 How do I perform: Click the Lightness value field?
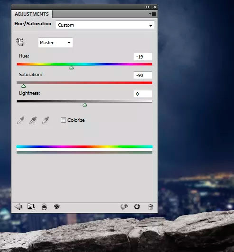pyautogui.click(x=143, y=94)
